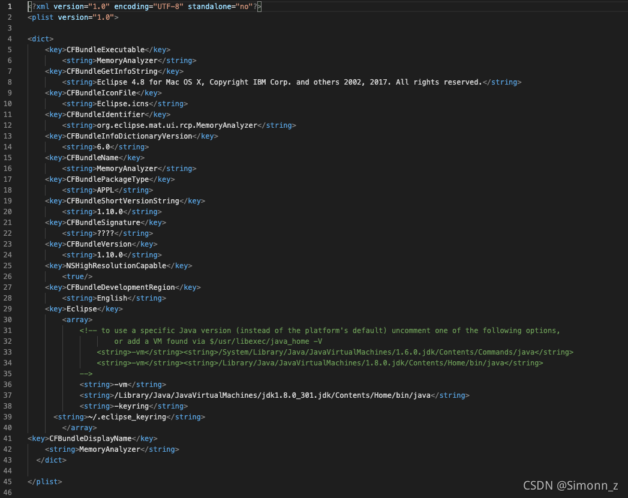Click the CFBundleInfoDictionaryVersion key
Screen dimensions: 628x498
click(x=129, y=136)
